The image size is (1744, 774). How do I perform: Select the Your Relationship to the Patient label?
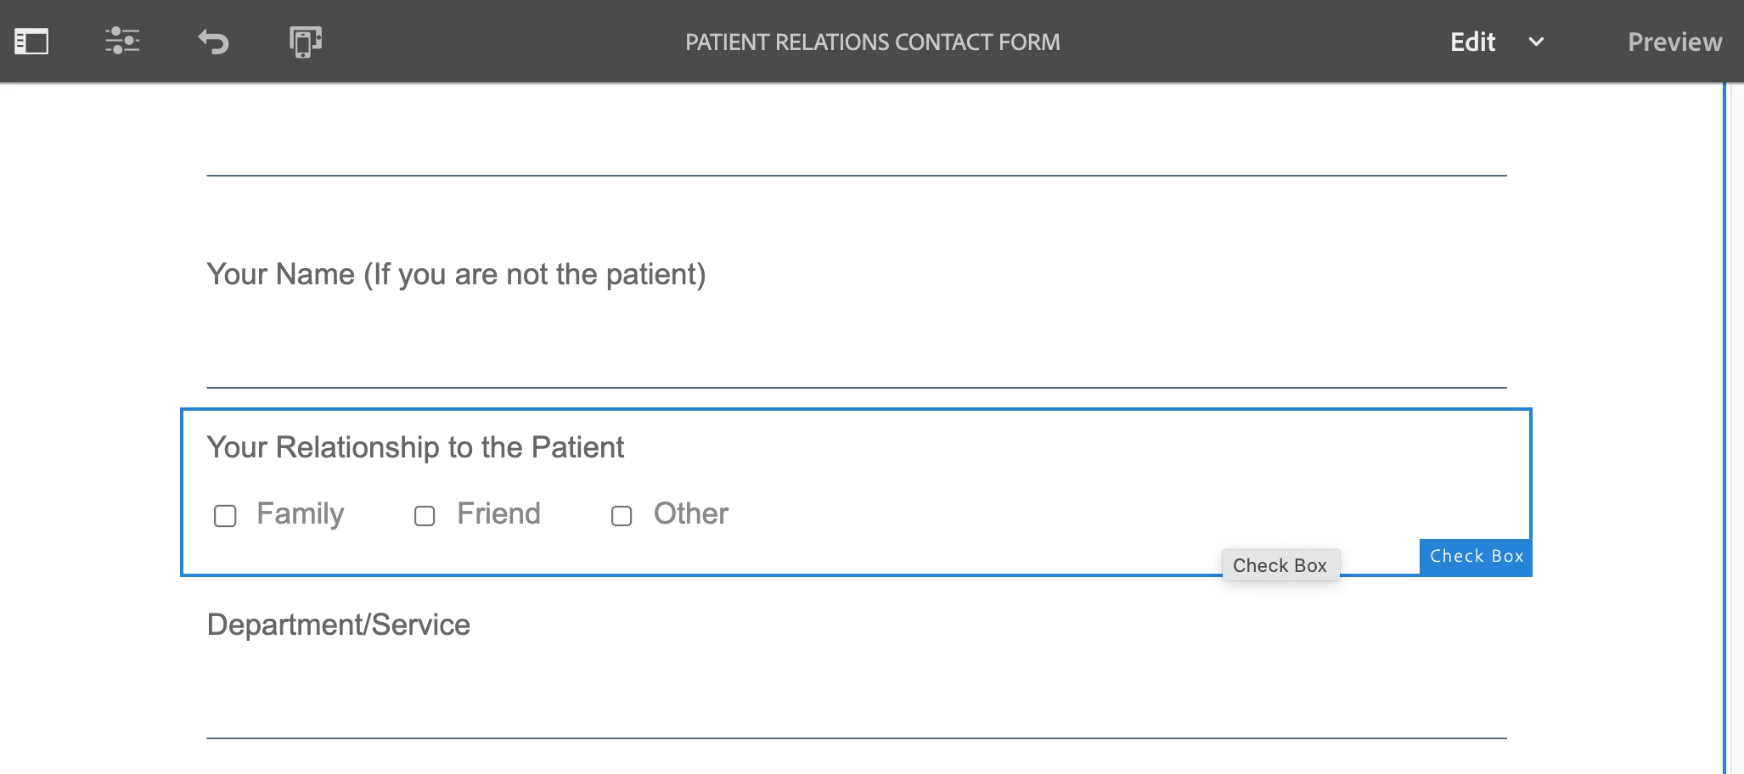tap(415, 447)
